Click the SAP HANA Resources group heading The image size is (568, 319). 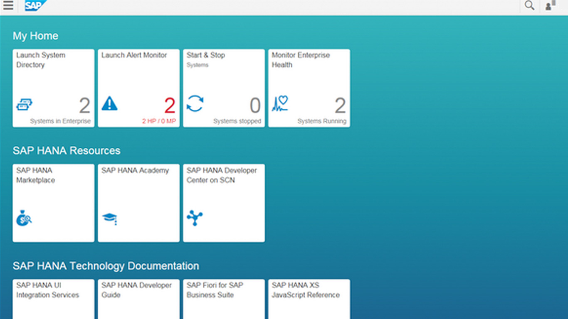coord(67,151)
